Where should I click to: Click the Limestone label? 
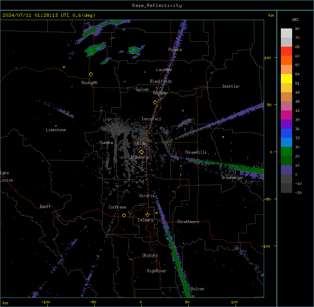coord(56,130)
